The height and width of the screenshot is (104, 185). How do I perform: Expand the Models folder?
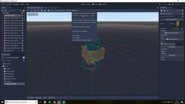click(x=3, y=69)
